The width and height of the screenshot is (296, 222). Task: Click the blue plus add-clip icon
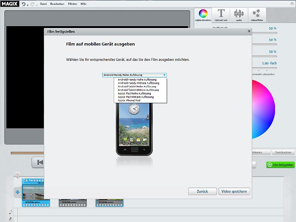click(17, 192)
